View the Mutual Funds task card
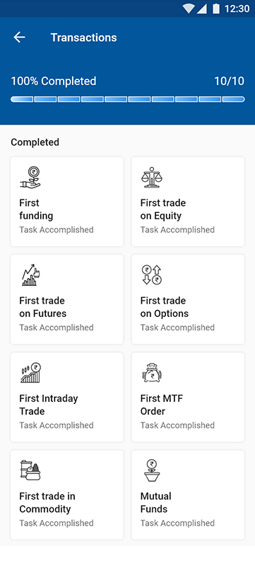Viewport: 255px width, 566px height. [x=188, y=495]
